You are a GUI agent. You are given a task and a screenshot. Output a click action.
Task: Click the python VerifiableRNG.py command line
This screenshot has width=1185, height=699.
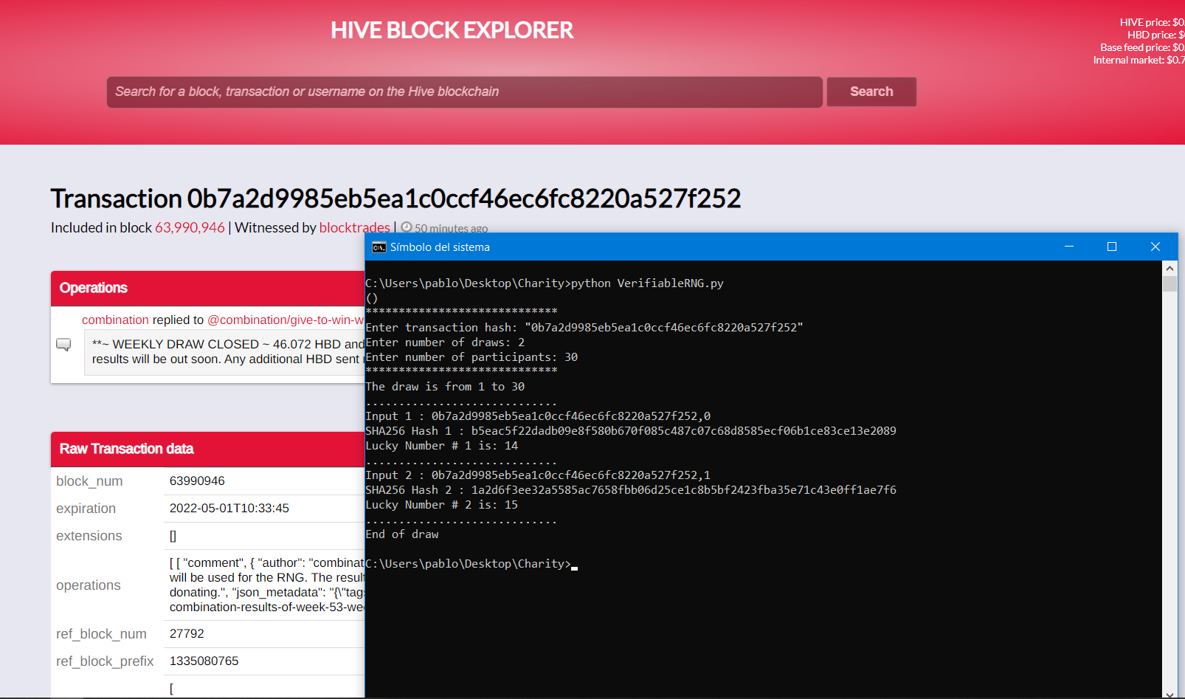[x=545, y=283]
